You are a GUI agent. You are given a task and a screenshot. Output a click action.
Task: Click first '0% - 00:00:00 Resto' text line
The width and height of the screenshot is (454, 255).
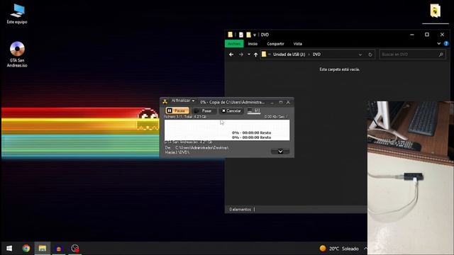pyautogui.click(x=251, y=132)
